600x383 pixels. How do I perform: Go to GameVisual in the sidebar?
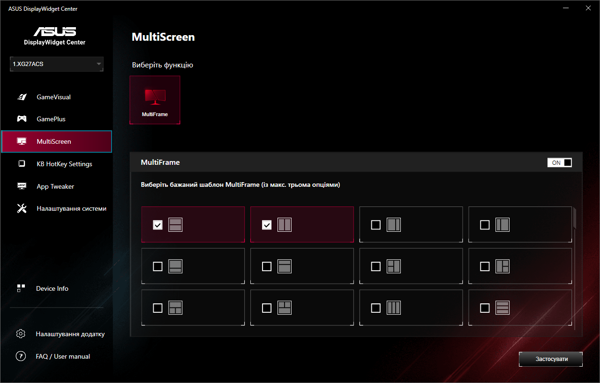tap(57, 97)
